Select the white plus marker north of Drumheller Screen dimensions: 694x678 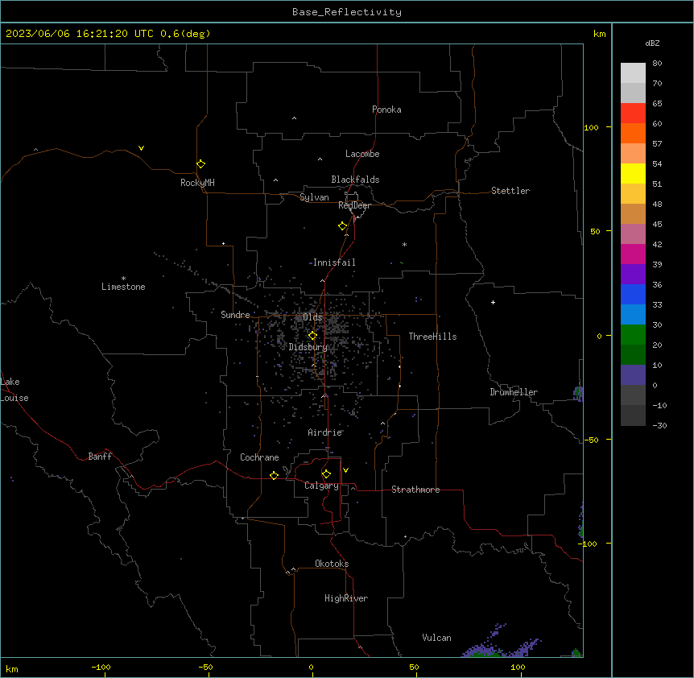click(x=493, y=302)
